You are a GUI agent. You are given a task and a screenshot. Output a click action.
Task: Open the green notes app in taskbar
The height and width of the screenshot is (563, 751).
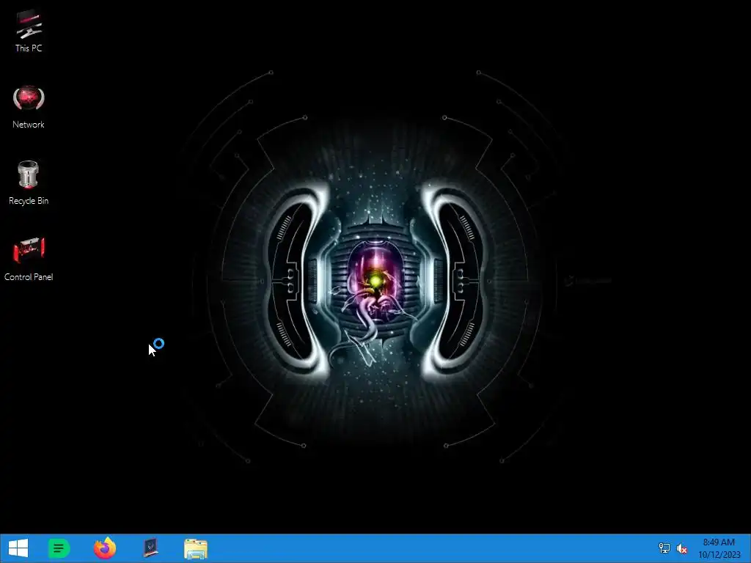(x=59, y=548)
